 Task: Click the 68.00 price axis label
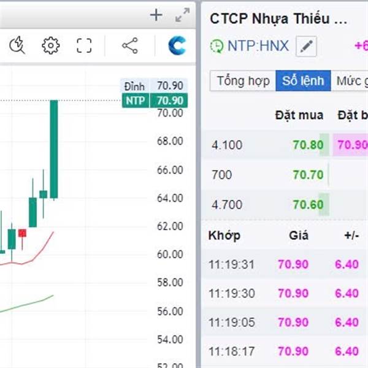coord(170,141)
